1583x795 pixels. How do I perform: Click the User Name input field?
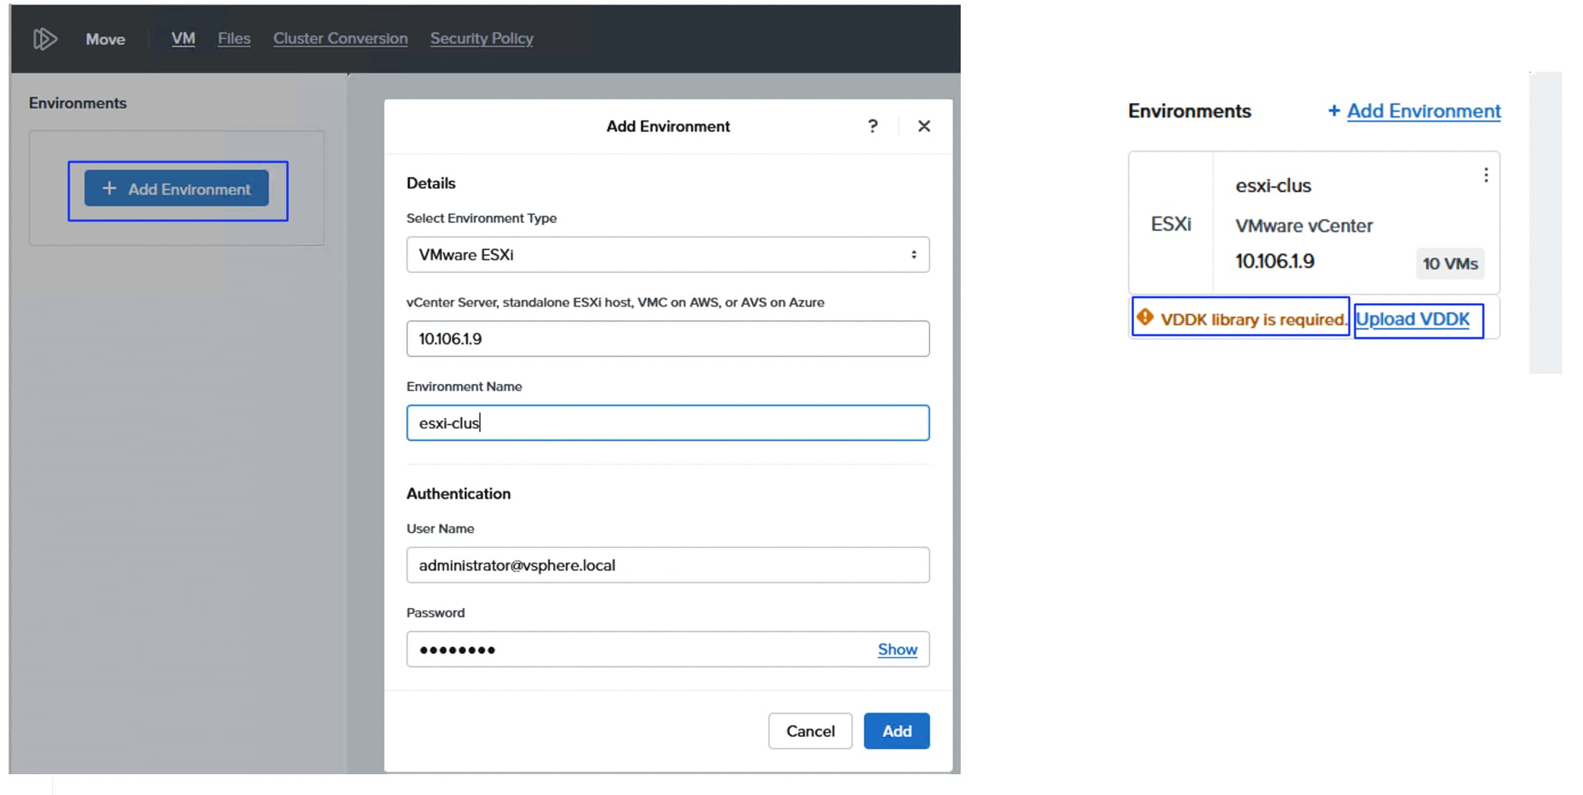click(x=667, y=565)
